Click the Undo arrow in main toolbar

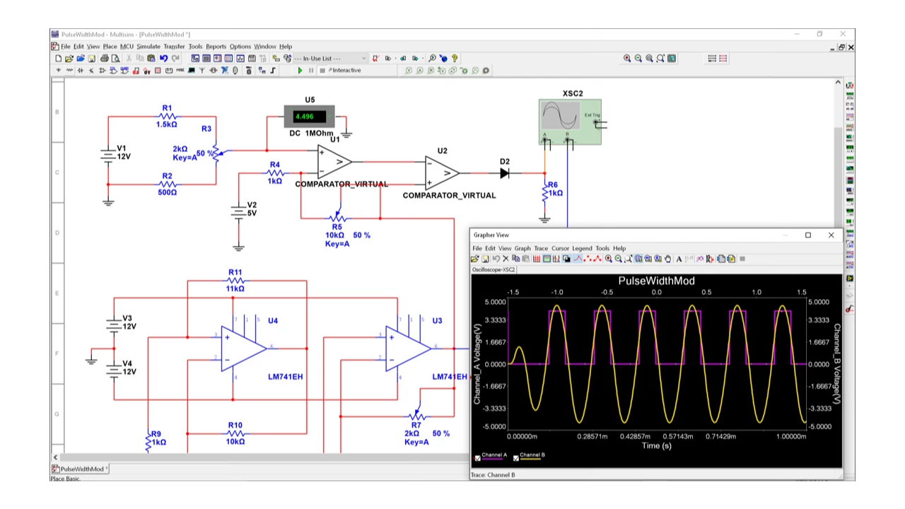163,59
